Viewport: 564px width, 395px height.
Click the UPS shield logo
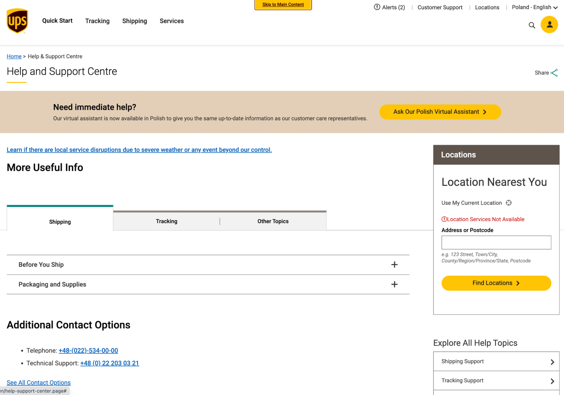(17, 21)
